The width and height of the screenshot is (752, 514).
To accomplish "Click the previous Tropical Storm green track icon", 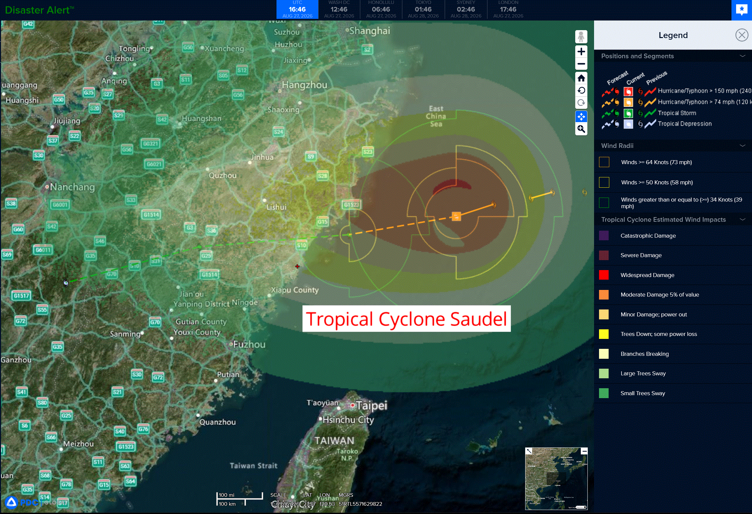I will (x=650, y=113).
